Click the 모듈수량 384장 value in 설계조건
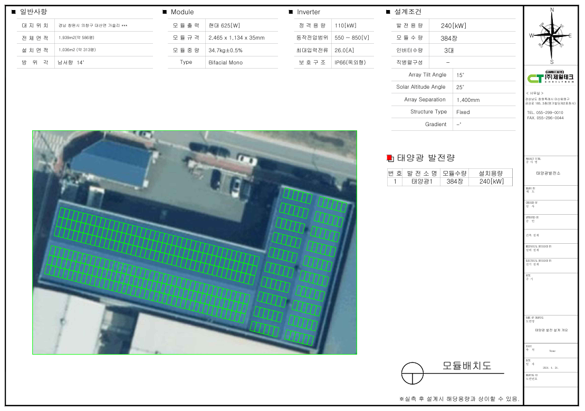This screenshot has height=411, width=585. point(449,38)
